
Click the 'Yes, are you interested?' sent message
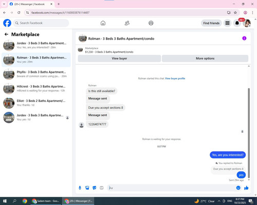click(x=228, y=155)
